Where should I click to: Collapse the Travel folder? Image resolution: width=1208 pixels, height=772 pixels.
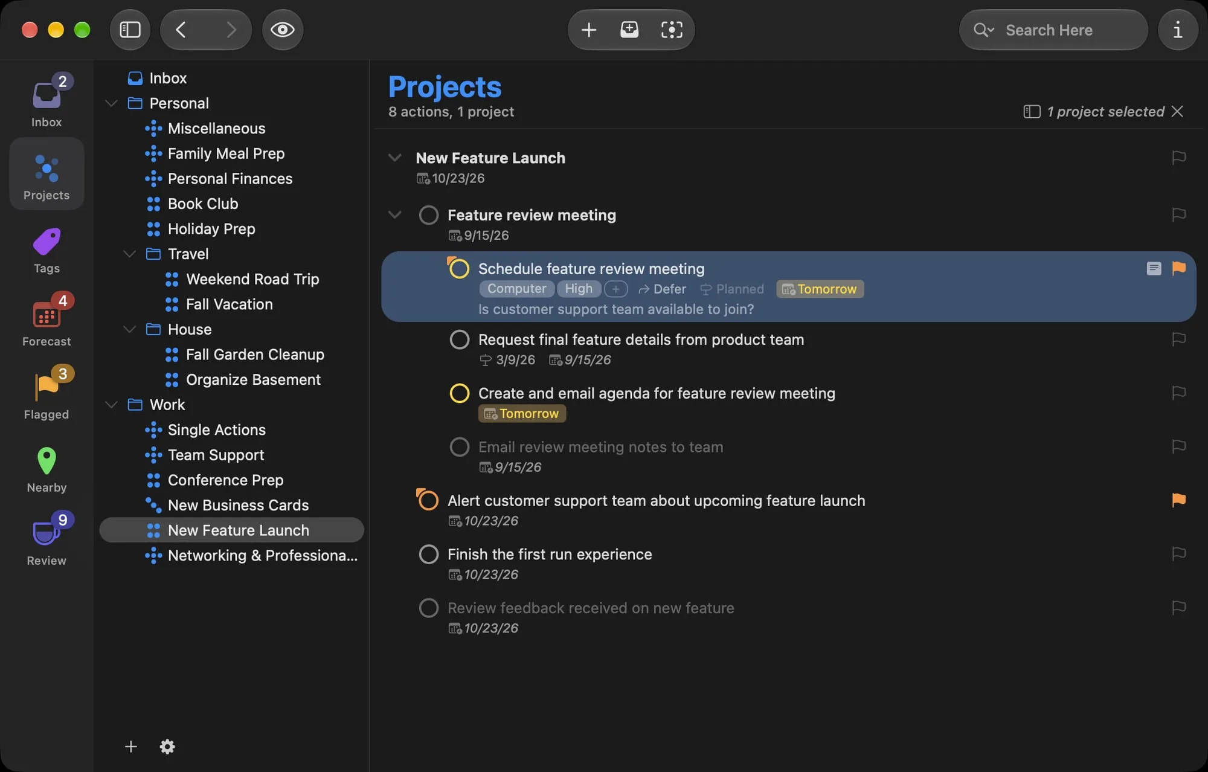[129, 254]
